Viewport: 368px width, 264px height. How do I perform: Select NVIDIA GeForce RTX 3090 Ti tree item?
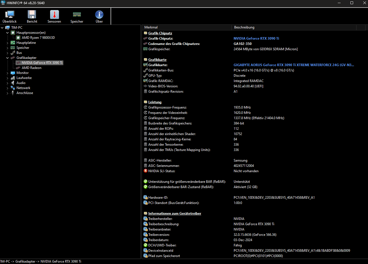point(42,63)
